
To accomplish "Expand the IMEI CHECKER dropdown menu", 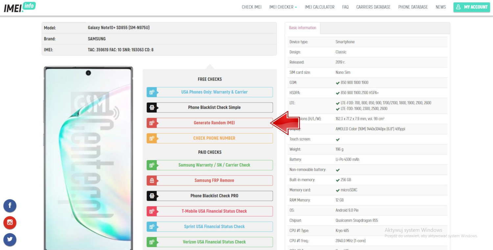I will click(283, 7).
